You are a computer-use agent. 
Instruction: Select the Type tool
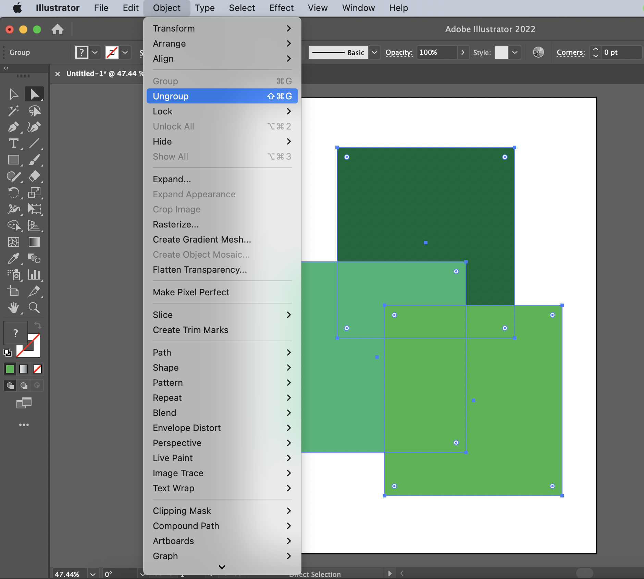13,144
